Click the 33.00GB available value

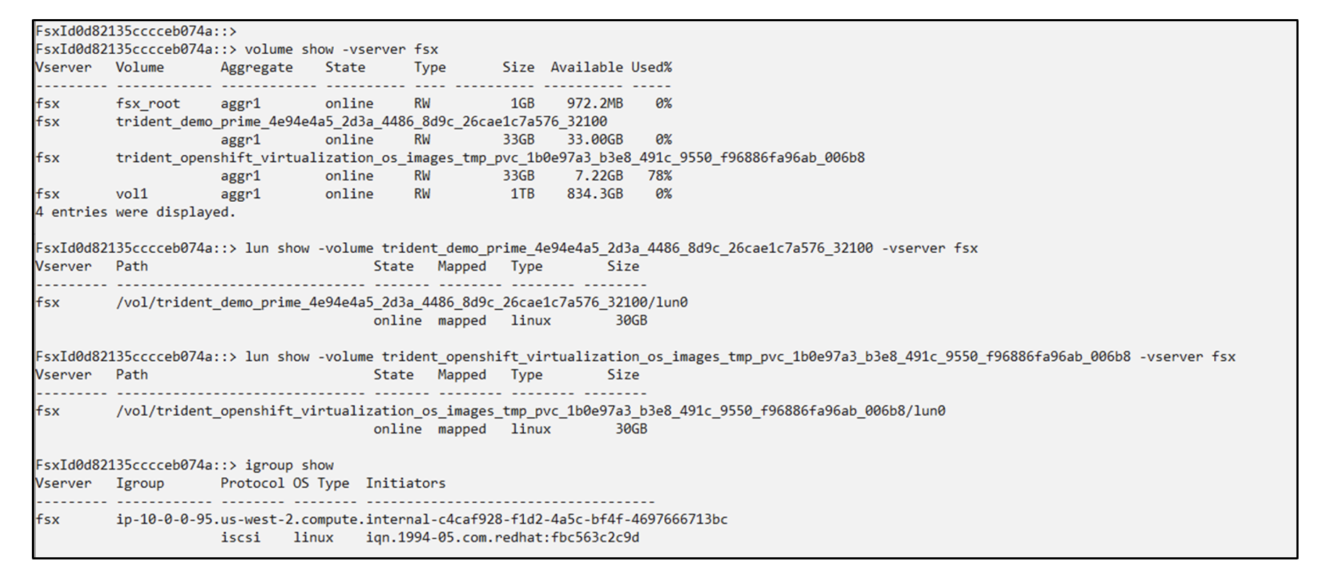coord(595,140)
